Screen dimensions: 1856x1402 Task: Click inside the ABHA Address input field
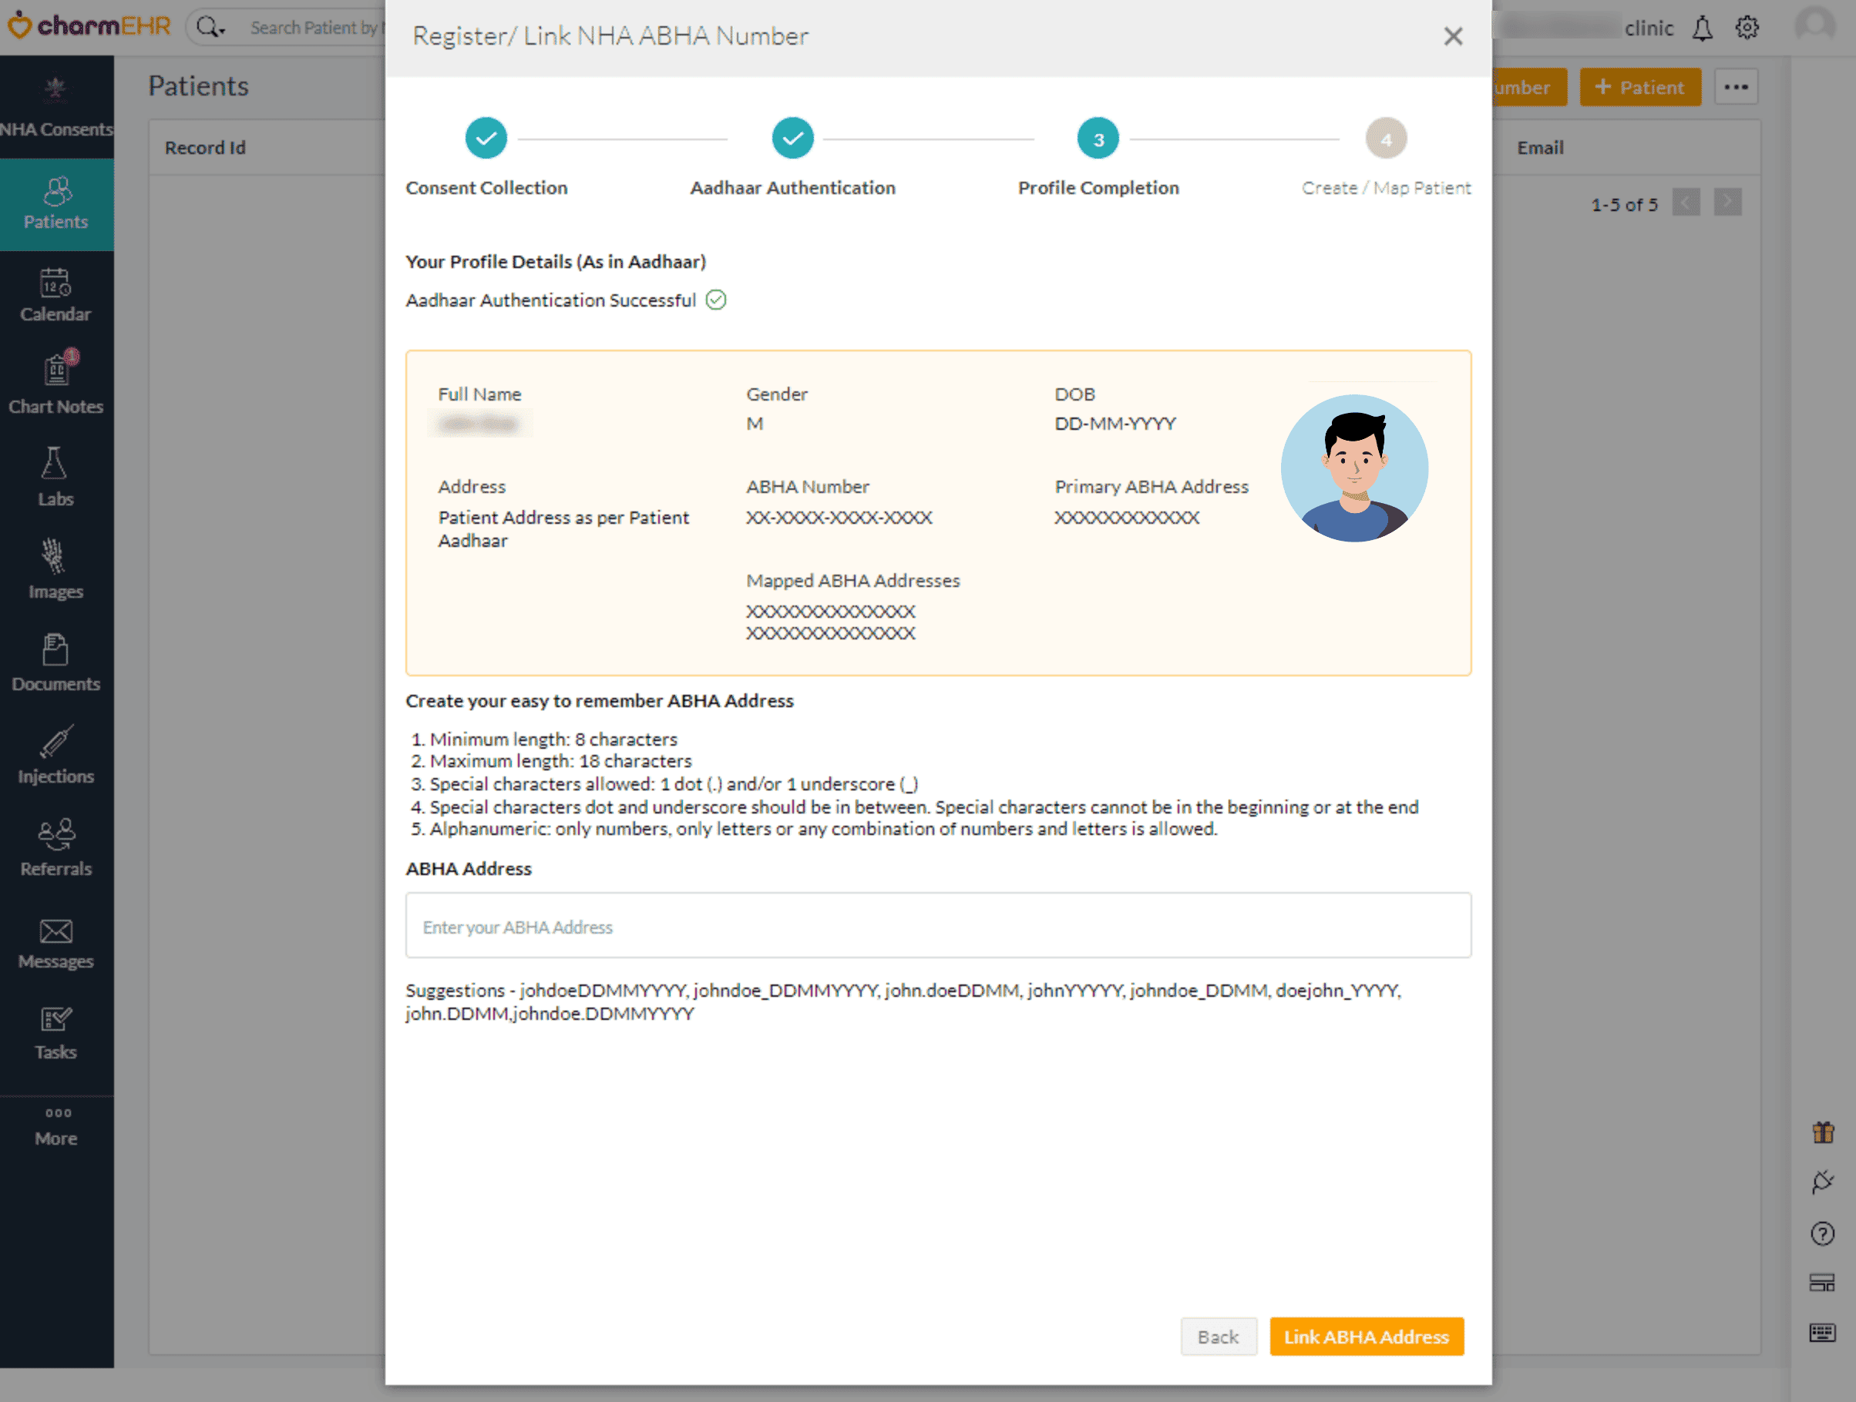[937, 926]
